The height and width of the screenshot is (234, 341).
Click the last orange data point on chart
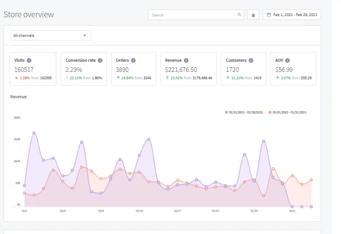click(x=312, y=180)
